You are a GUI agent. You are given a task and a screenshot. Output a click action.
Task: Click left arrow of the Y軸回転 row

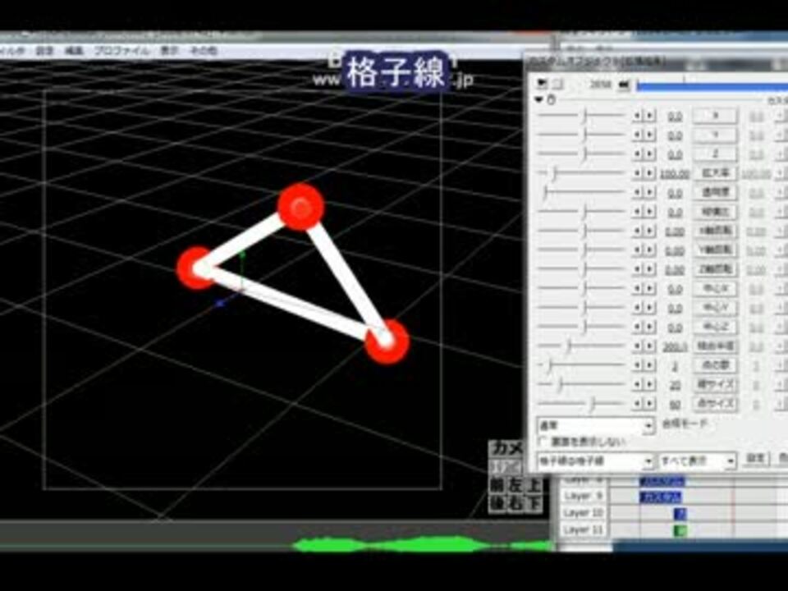pyautogui.click(x=638, y=250)
